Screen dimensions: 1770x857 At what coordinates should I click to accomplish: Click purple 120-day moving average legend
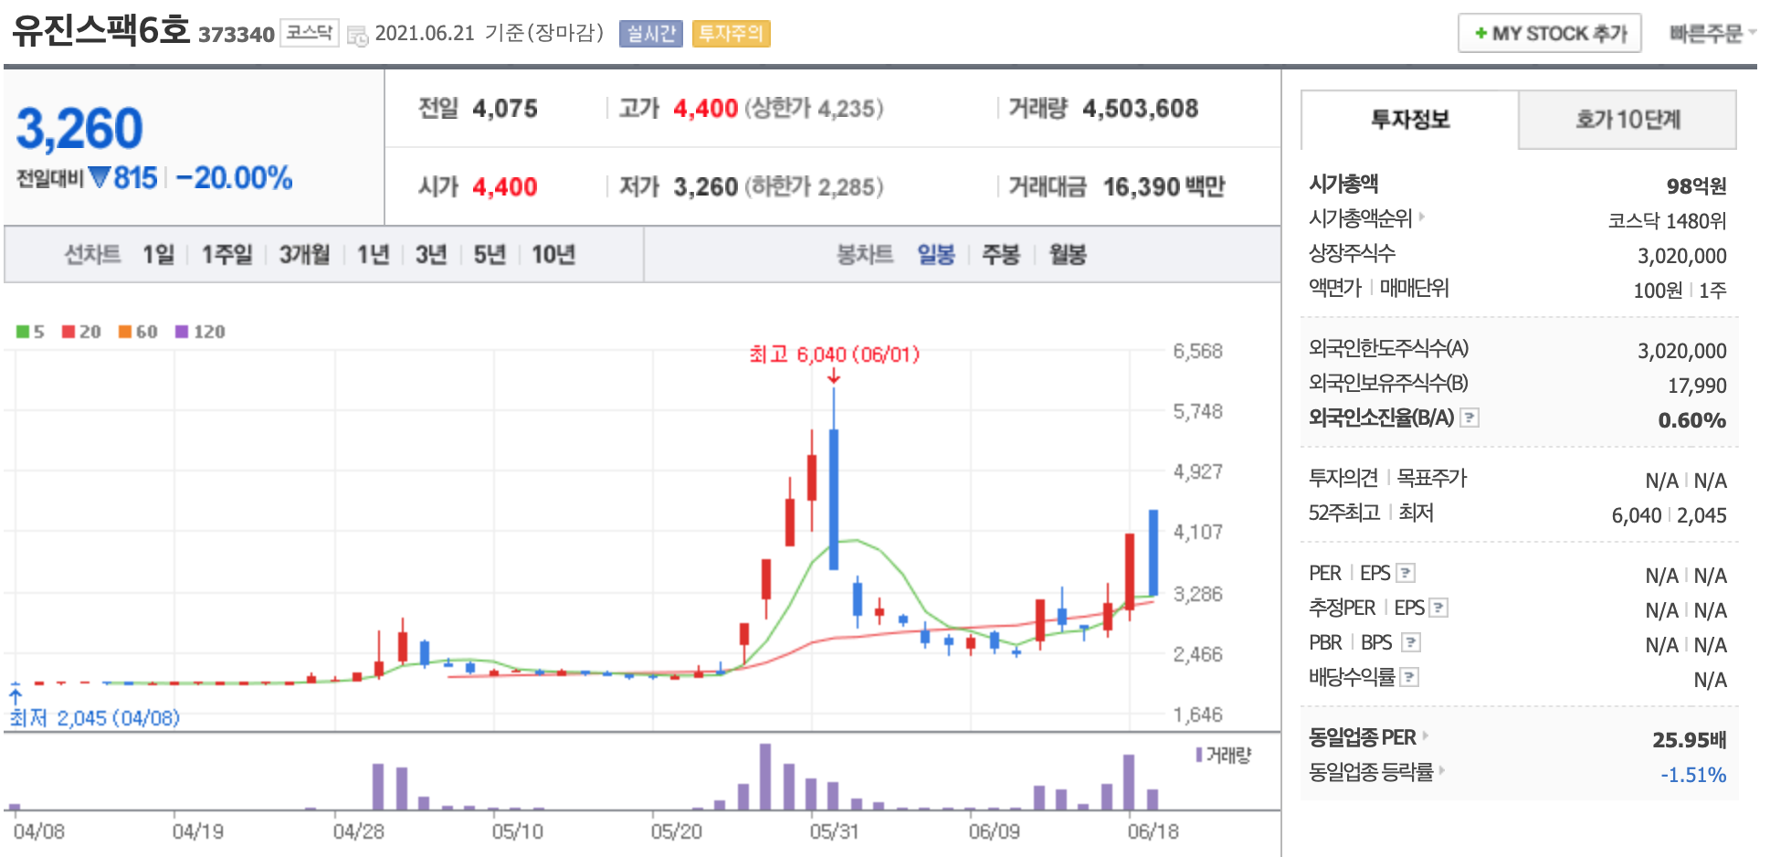(200, 332)
